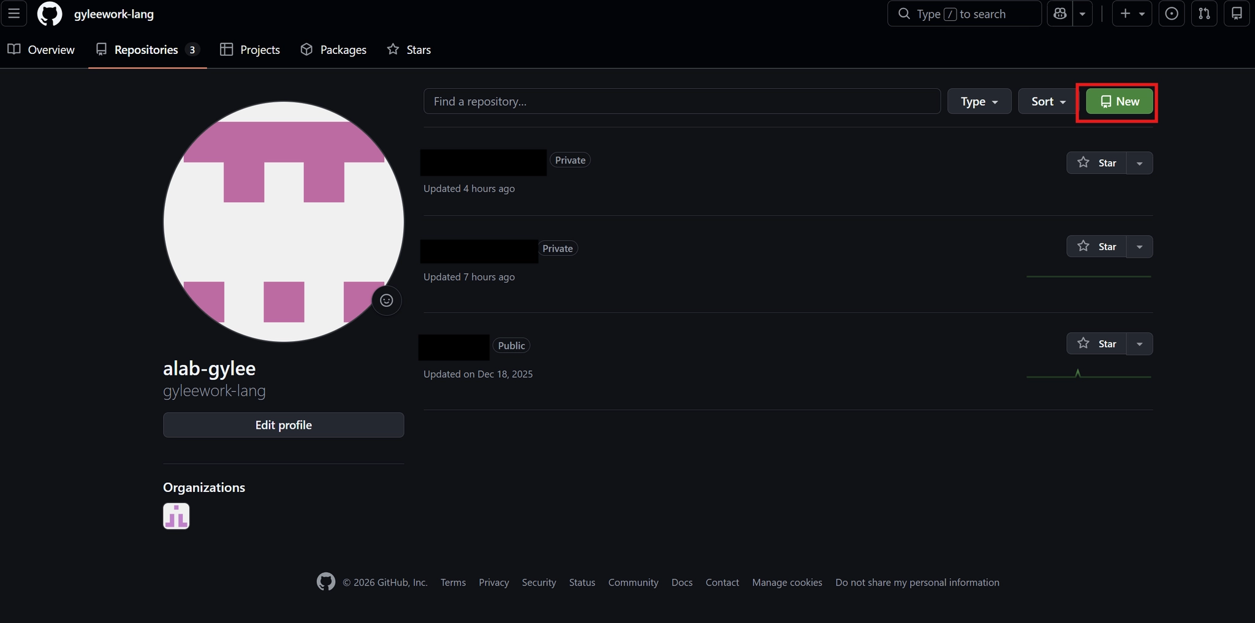Click the set status smiley icon
The image size is (1255, 623).
[387, 300]
